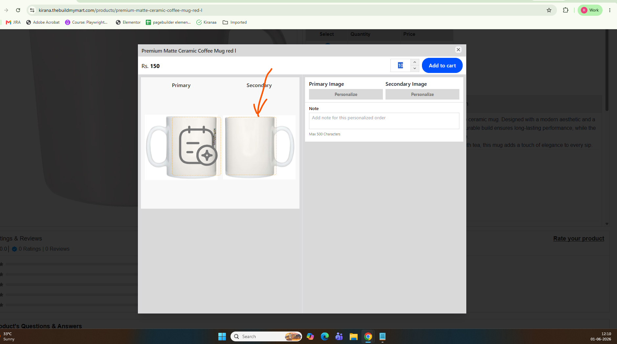Bookmark this page with the star icon

tap(549, 10)
